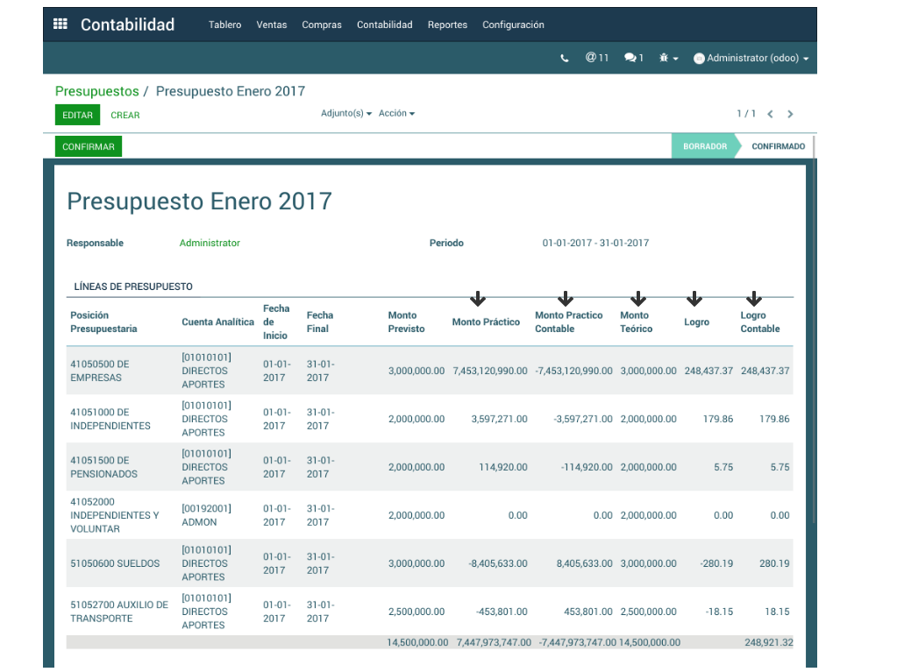Go to next record with right chevron

click(790, 114)
